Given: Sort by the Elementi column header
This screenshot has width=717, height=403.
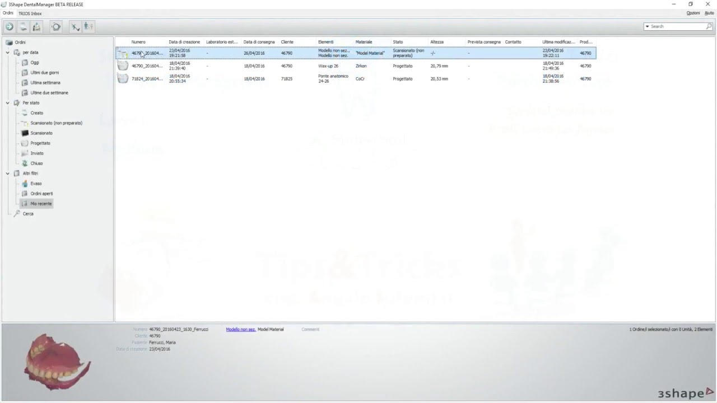Looking at the screenshot, I should pos(325,42).
